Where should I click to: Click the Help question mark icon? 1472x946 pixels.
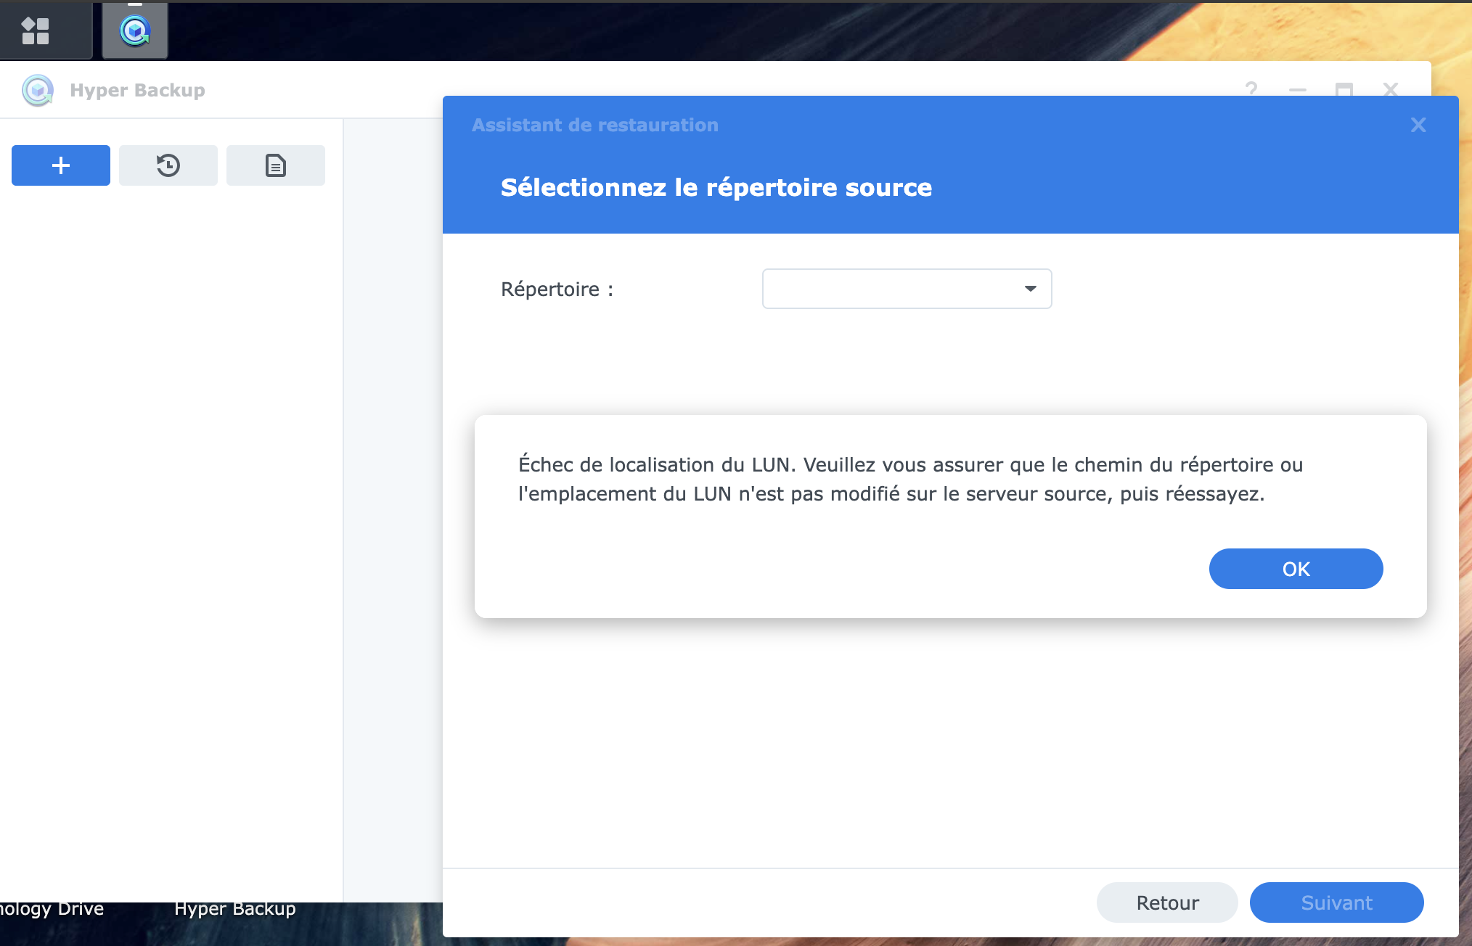point(1251,89)
